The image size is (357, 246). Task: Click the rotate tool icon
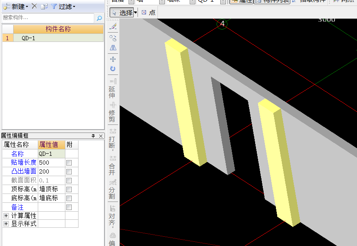pos(113,69)
